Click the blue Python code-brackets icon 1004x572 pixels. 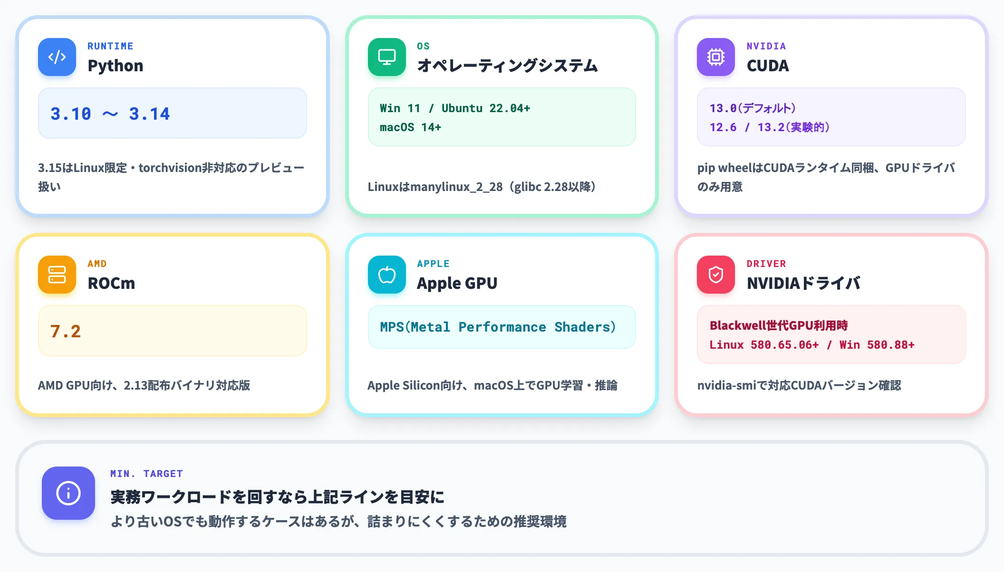pyautogui.click(x=57, y=57)
